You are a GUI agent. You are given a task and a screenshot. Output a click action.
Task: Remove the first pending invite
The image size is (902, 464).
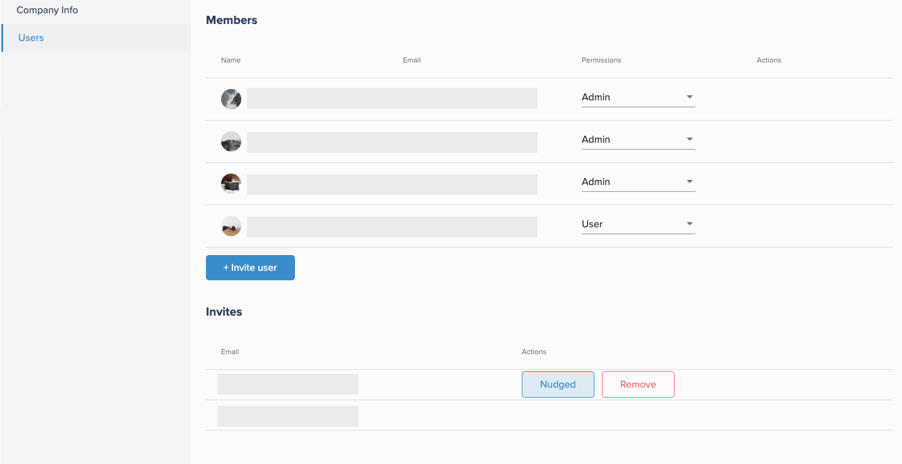tap(638, 384)
